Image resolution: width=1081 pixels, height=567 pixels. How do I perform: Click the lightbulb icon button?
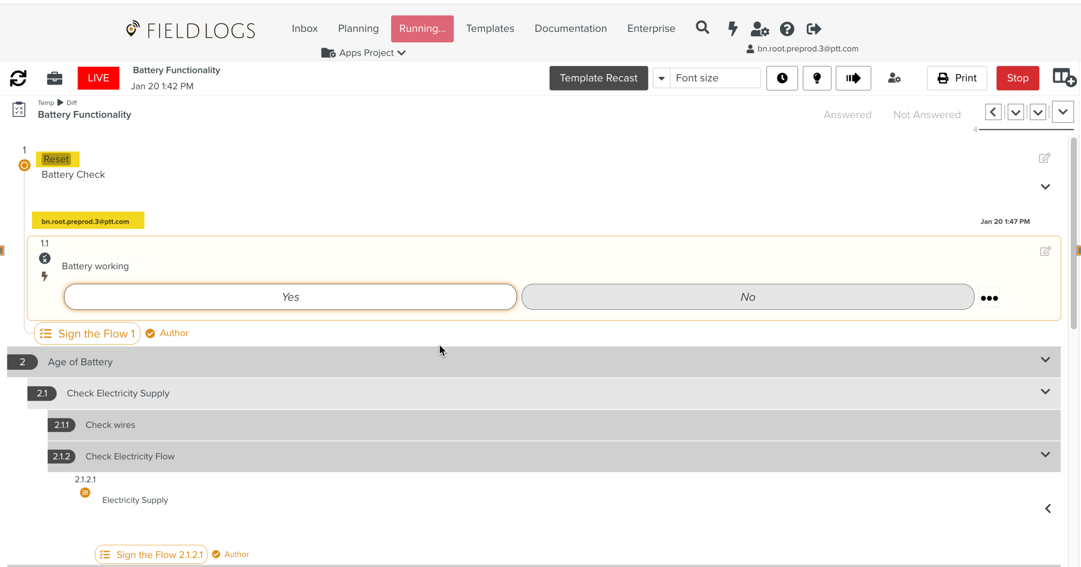816,78
